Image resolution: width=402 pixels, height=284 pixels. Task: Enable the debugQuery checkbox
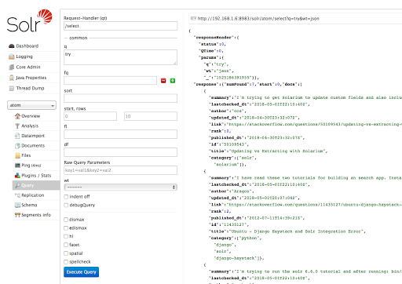66,205
